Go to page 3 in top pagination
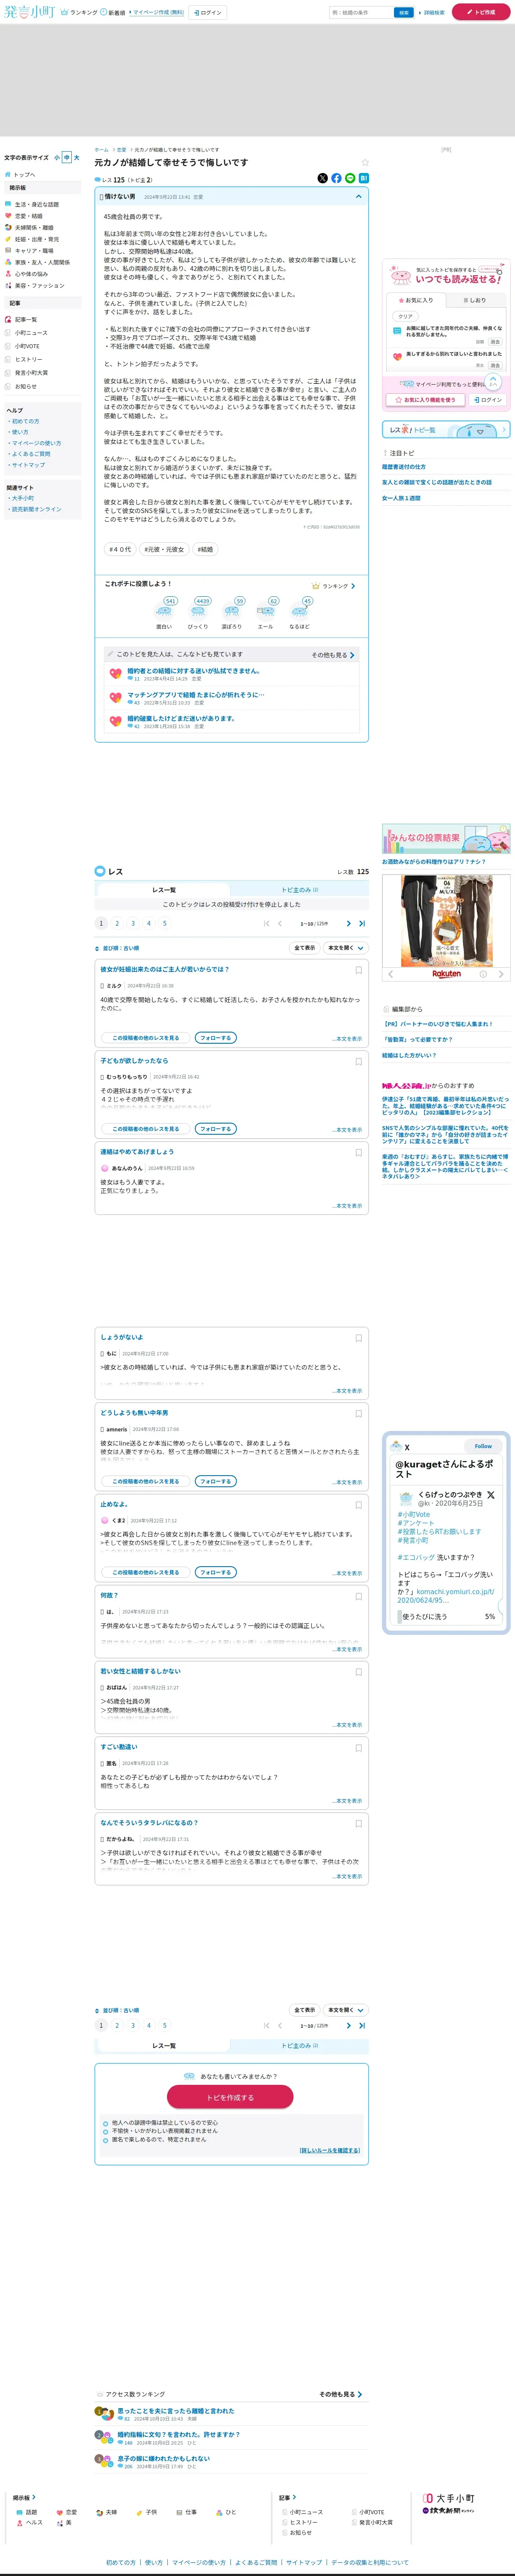This screenshot has width=515, height=2576. tap(133, 924)
